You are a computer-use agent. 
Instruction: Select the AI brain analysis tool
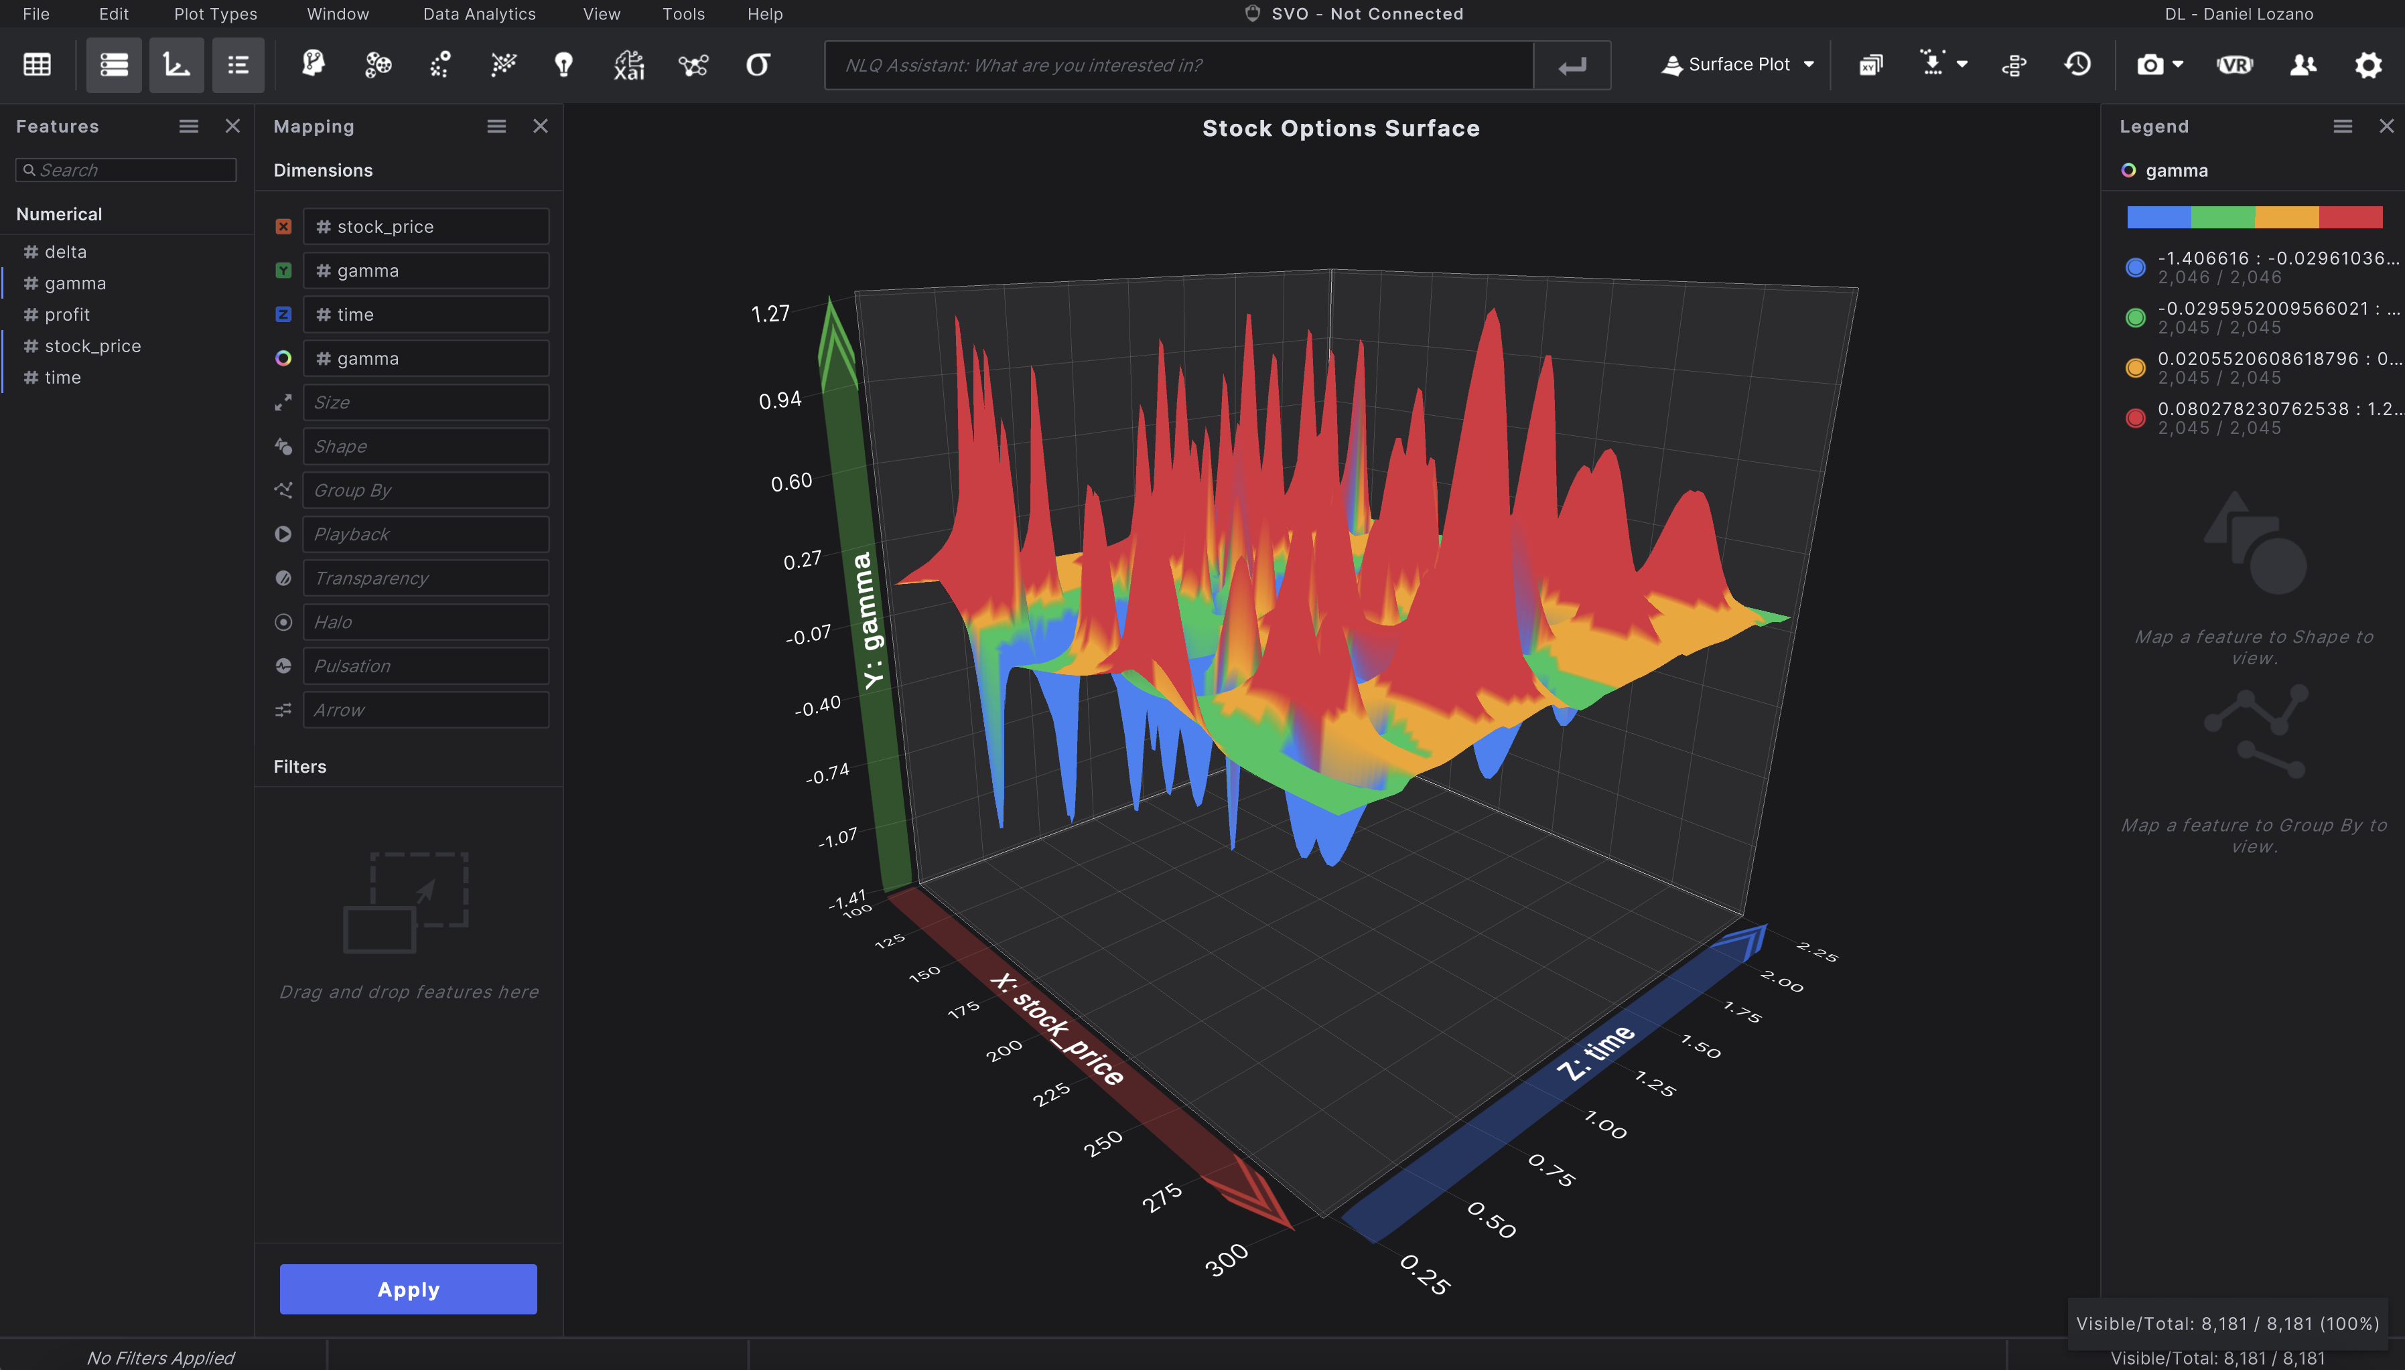(314, 65)
